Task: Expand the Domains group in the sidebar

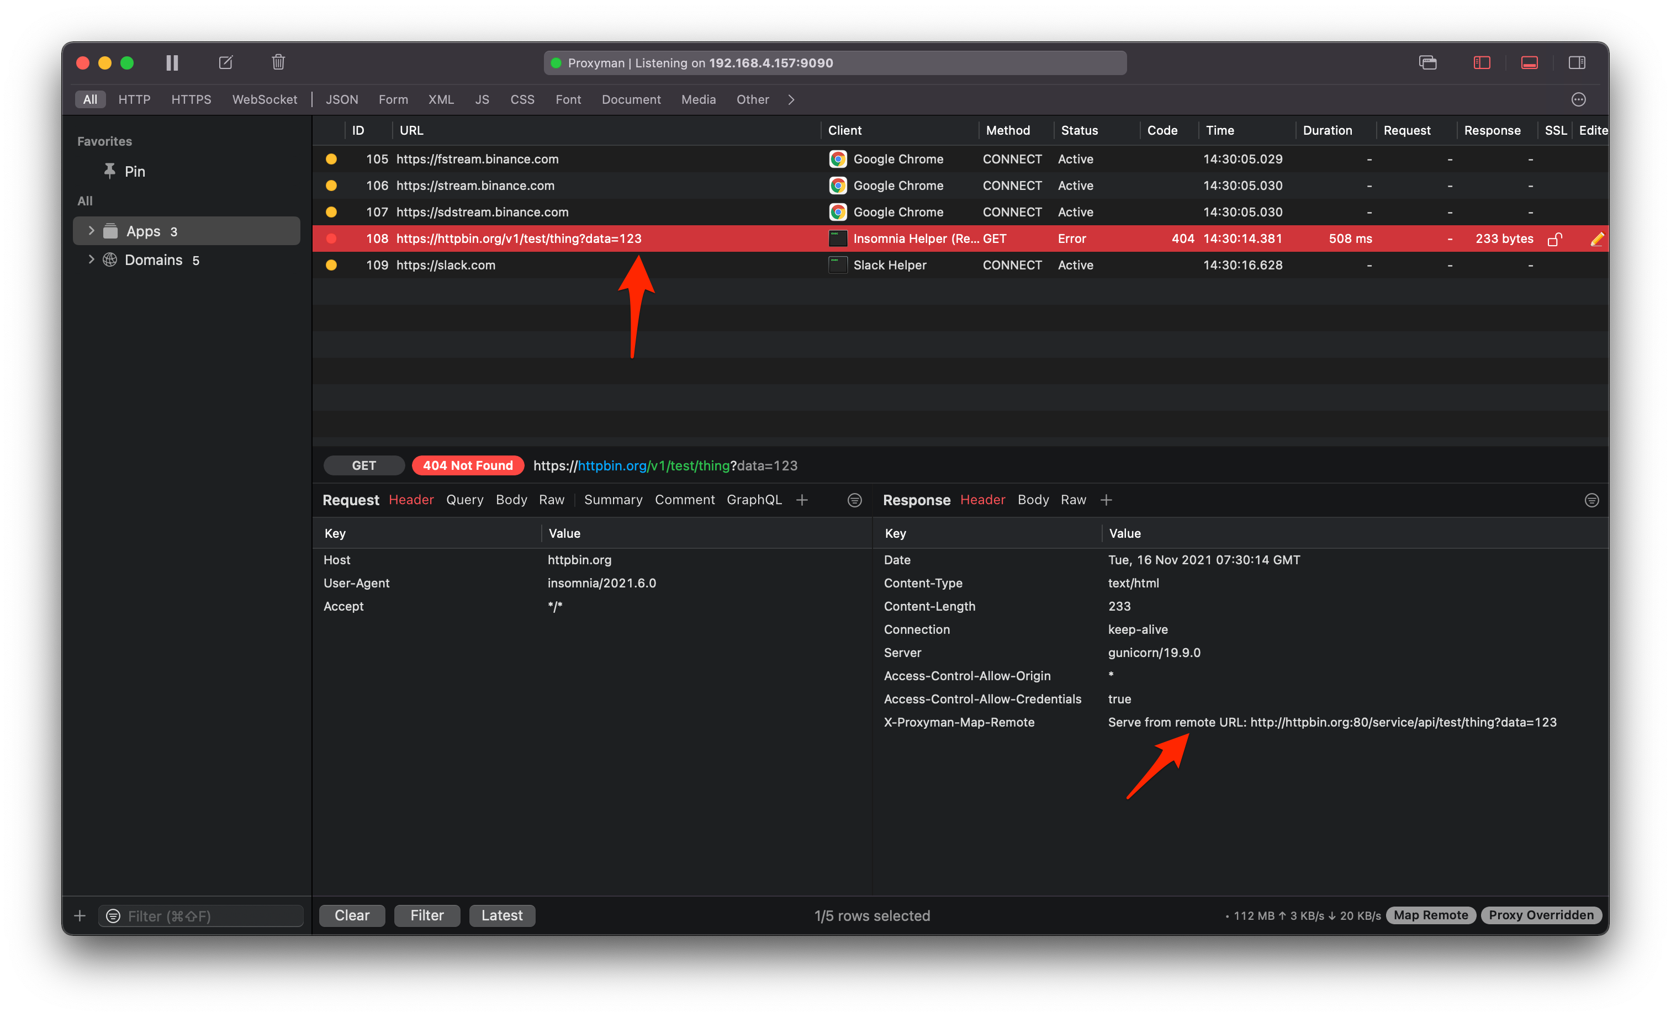Action: coord(92,259)
